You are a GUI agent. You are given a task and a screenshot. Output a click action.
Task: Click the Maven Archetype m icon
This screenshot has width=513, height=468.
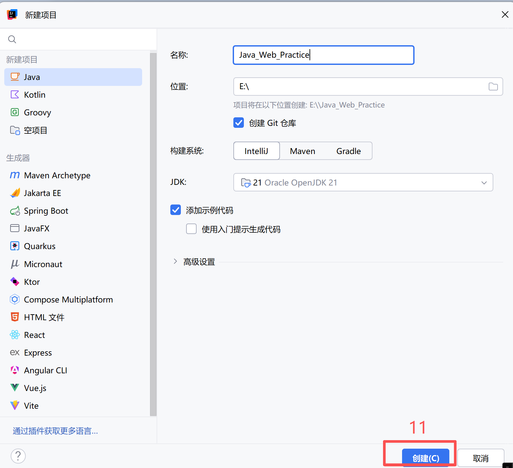click(x=15, y=175)
